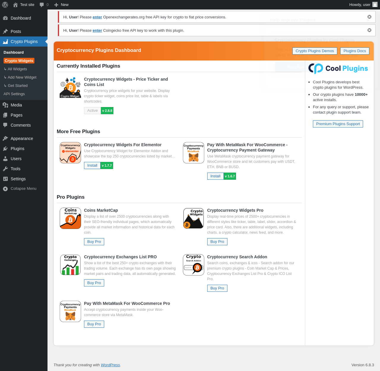
Task: Click the admin bar home icon
Action: [x=15, y=5]
